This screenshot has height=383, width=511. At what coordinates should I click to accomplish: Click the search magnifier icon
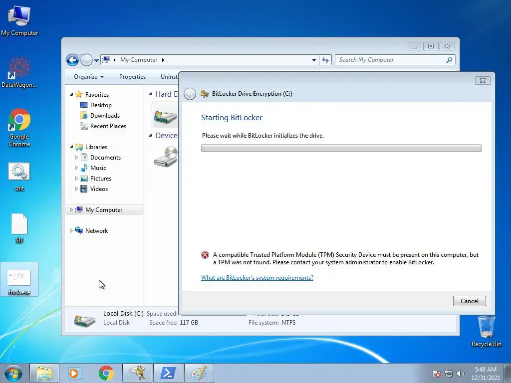tap(449, 60)
